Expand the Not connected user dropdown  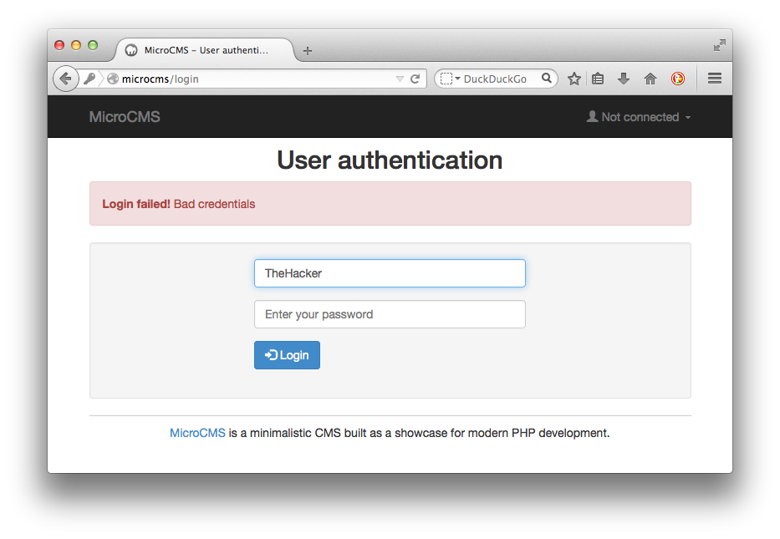(x=639, y=117)
